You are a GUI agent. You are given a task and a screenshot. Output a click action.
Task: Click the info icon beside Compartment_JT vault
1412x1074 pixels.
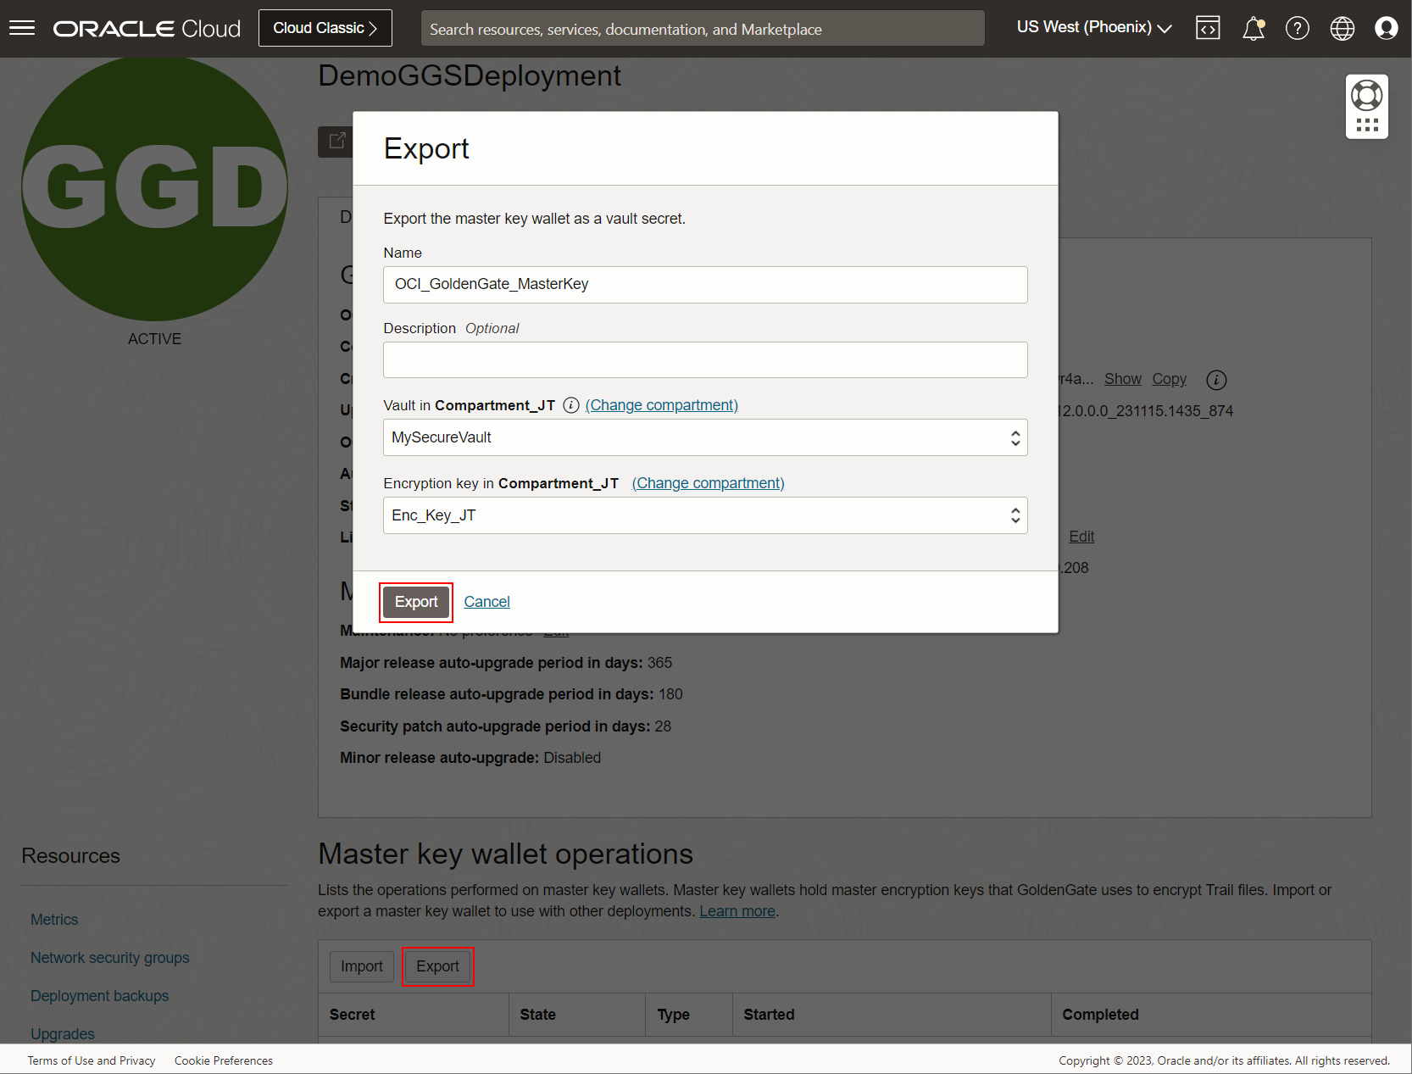tap(571, 405)
